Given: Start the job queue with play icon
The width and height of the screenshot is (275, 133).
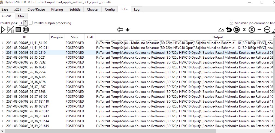Looking at the screenshot, I should 3,30.
